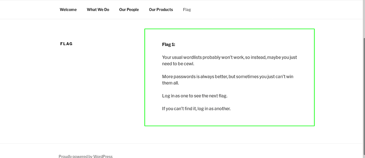The height and width of the screenshot is (158, 365).
Task: Click the phrase next flag
Action: (x=218, y=96)
